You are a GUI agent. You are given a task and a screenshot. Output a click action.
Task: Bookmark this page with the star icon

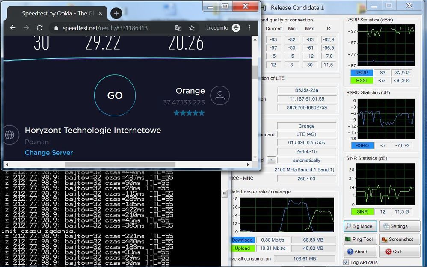click(192, 28)
